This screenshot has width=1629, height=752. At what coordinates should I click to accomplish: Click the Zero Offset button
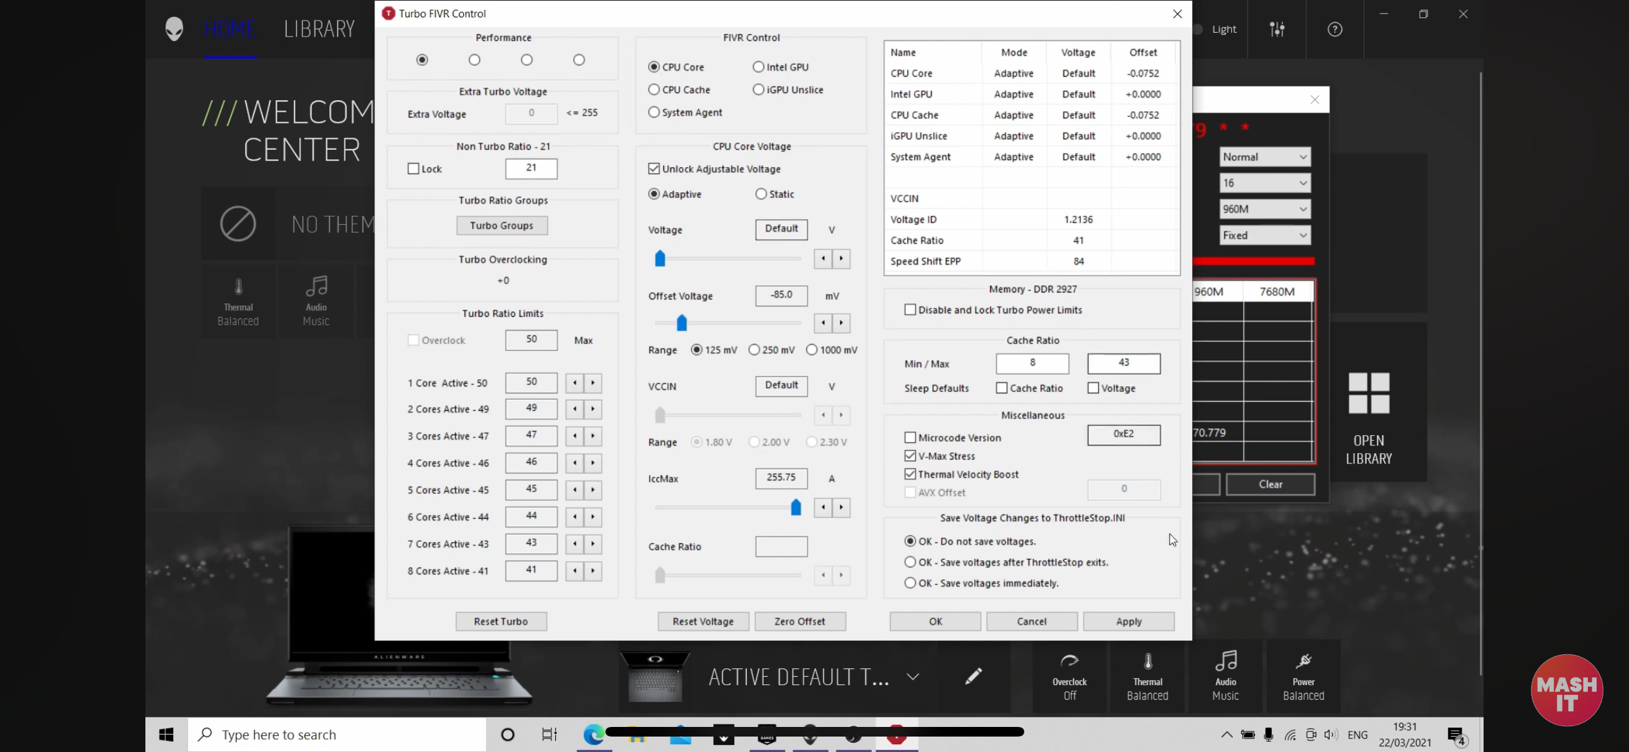pyautogui.click(x=800, y=622)
